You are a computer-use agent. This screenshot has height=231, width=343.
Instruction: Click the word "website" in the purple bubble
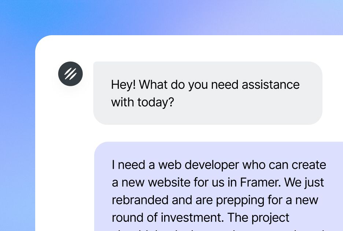[x=169, y=182]
